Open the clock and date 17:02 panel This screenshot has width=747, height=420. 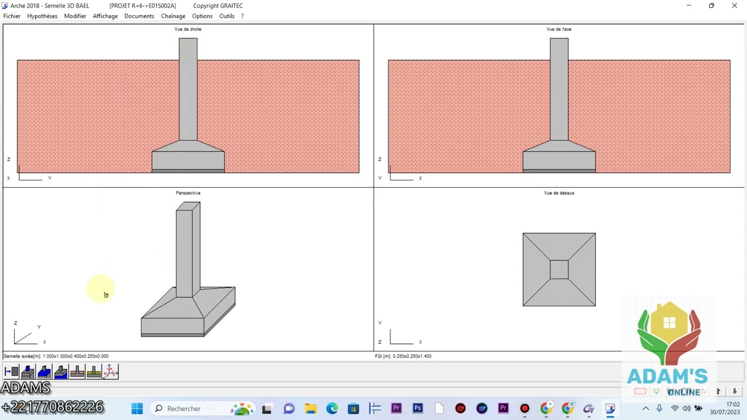coord(725,408)
